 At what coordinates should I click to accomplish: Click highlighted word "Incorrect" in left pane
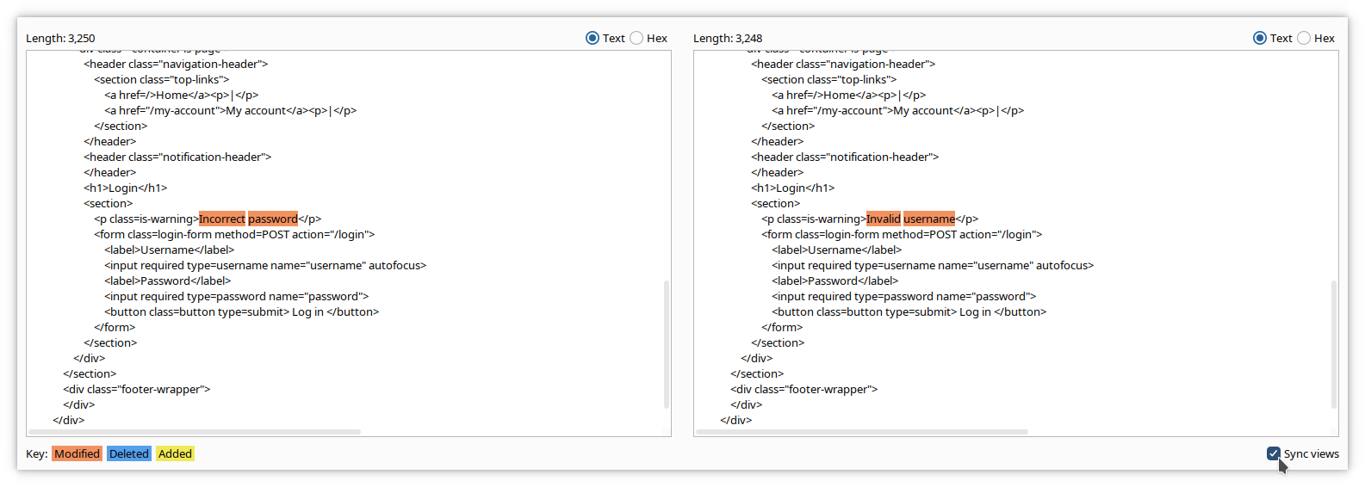click(x=222, y=219)
